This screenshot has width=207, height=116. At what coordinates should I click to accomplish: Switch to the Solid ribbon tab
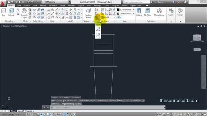coord(19,6)
